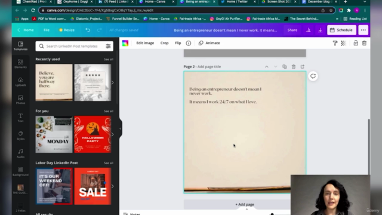Click the image info circle icon
This screenshot has height=215, width=382.
(189, 43)
